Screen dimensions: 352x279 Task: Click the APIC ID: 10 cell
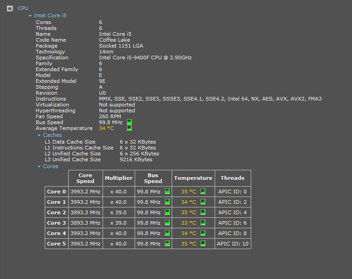[233, 244]
